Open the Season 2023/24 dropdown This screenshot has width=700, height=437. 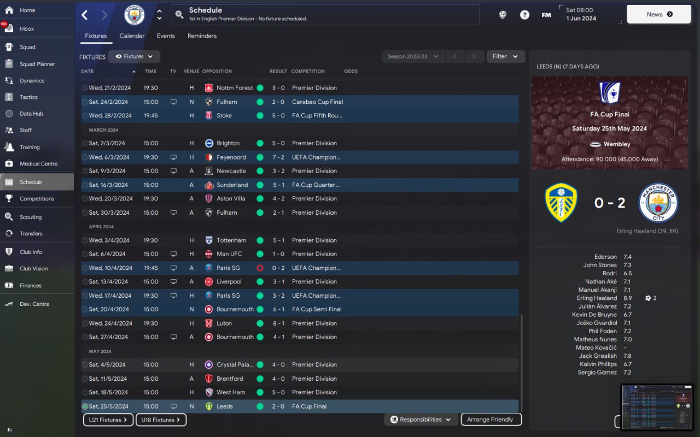click(412, 56)
